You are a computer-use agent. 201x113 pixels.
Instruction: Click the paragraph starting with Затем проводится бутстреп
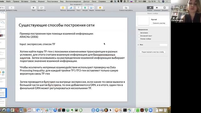72,85
